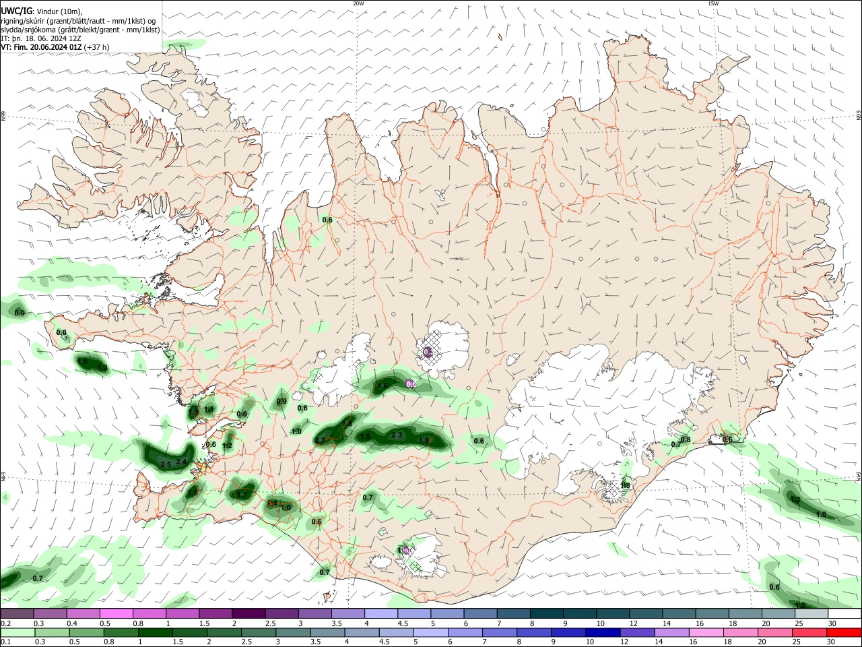Select the initial time 'IT: þri. 18. 06. 2024 12Z'
Viewport: 862px width, 647px height.
[41, 38]
